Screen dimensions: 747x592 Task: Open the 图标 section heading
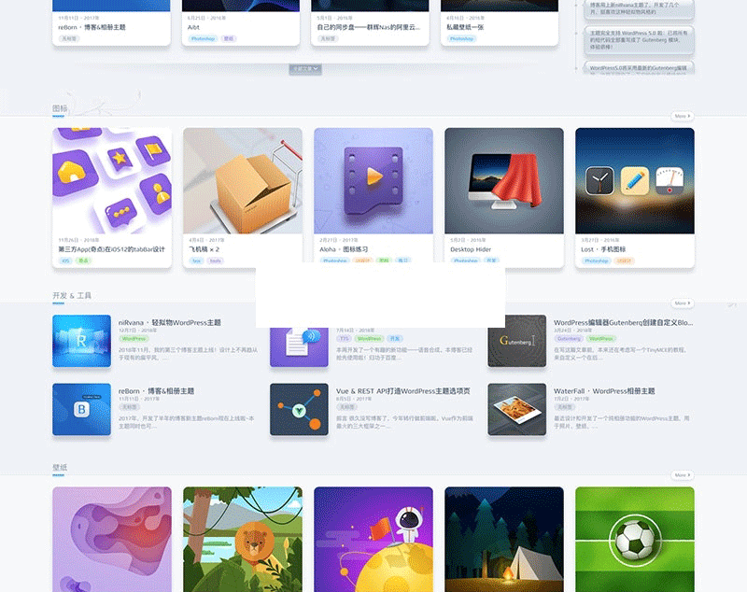[60, 108]
